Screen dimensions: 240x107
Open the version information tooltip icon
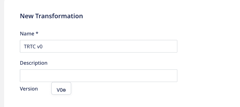pos(64,90)
